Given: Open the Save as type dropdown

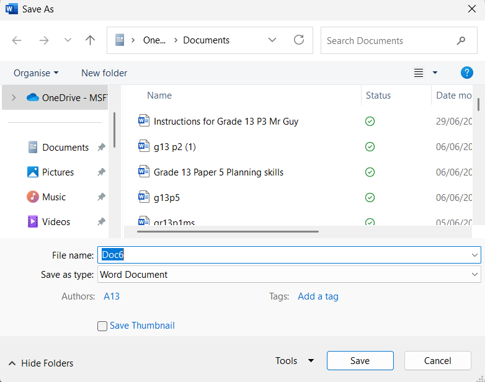Looking at the screenshot, I should [289, 274].
